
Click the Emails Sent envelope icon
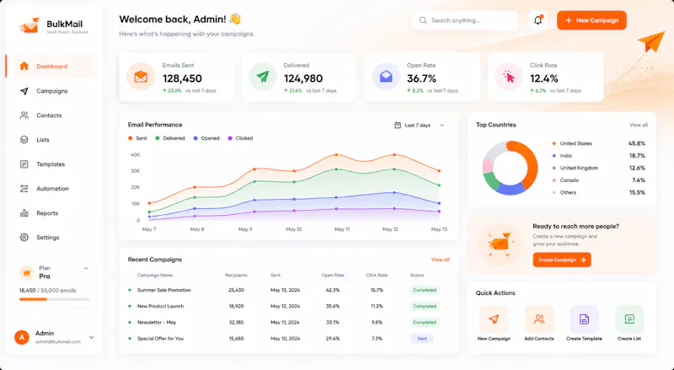tap(141, 77)
